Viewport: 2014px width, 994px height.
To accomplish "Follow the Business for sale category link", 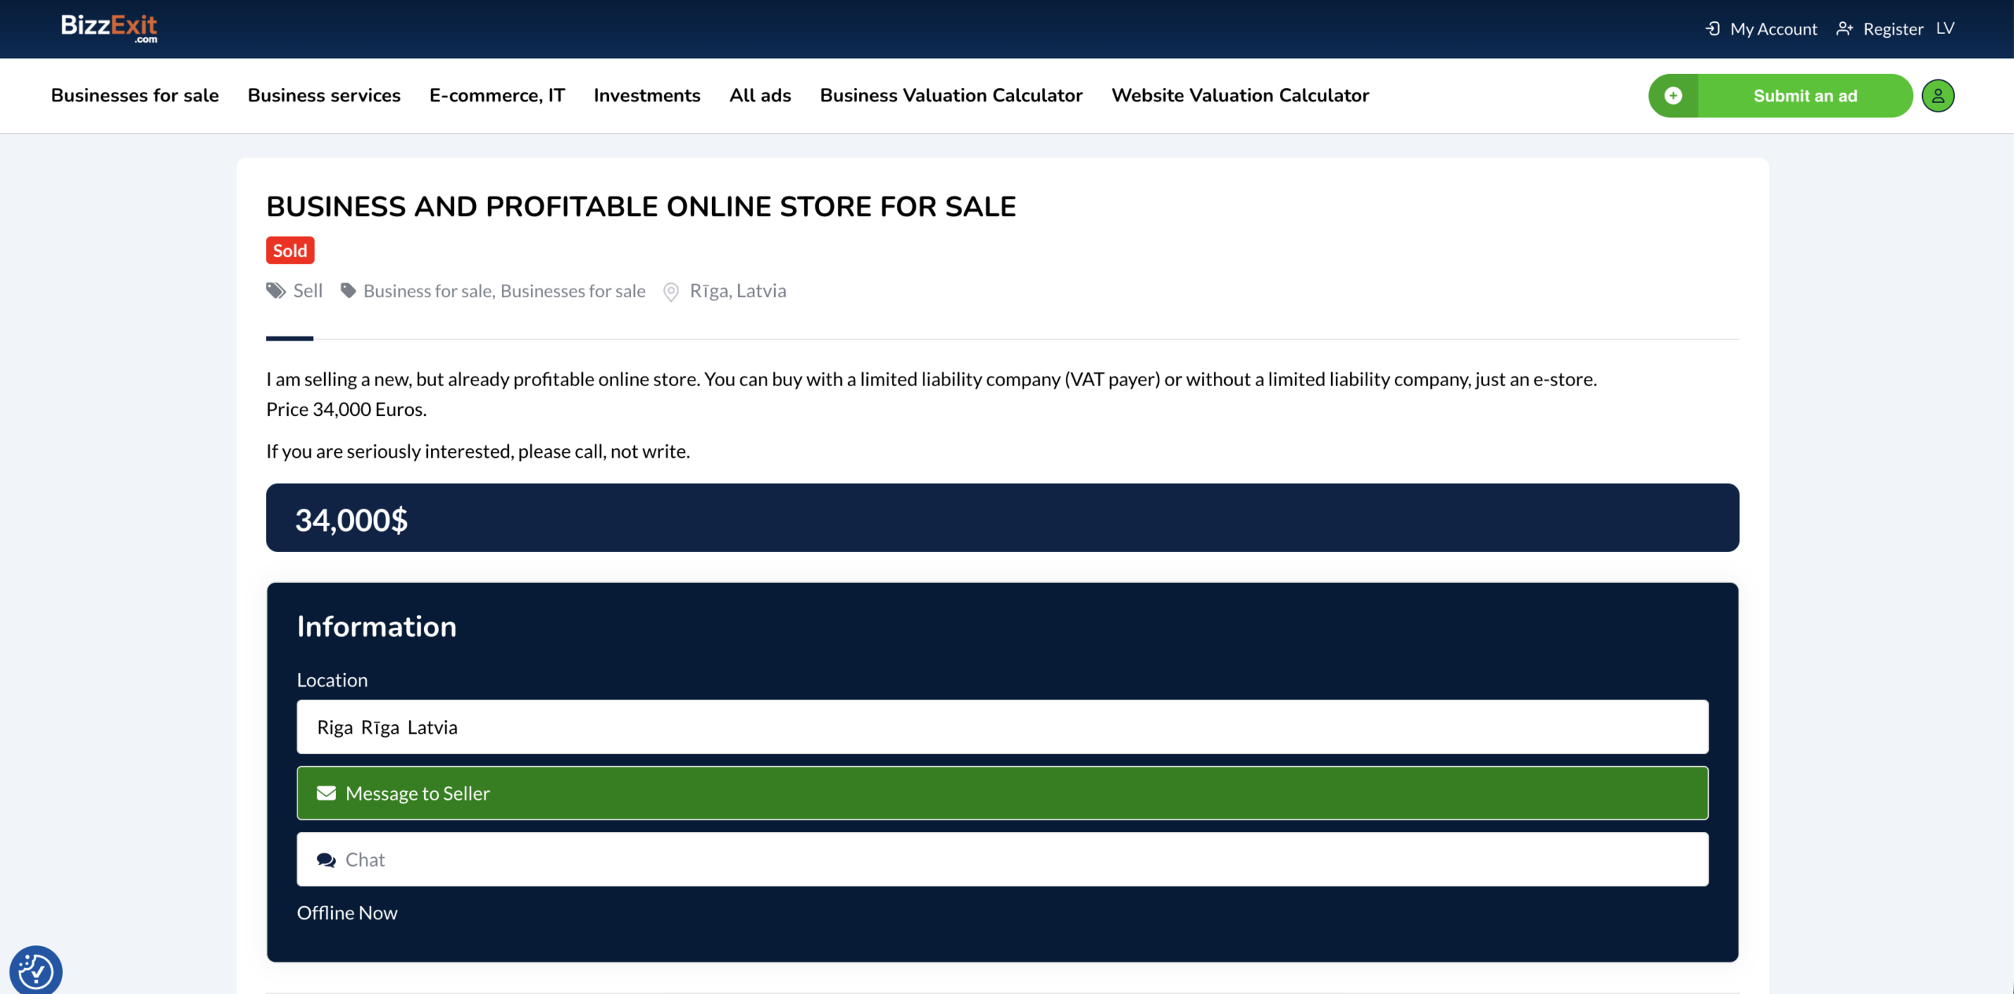I will (x=427, y=291).
